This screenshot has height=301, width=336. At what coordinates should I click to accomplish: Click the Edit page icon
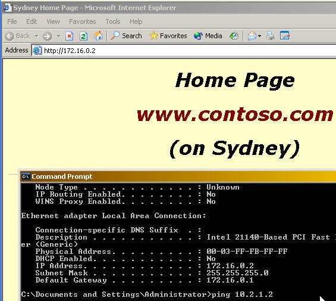pos(285,36)
